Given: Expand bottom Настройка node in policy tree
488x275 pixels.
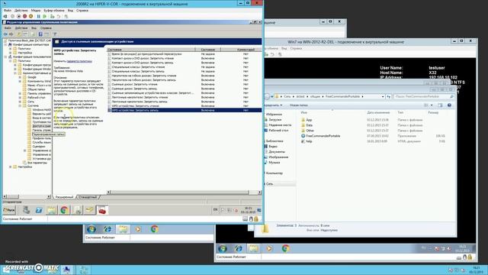Looking at the screenshot, I should pos(11,167).
